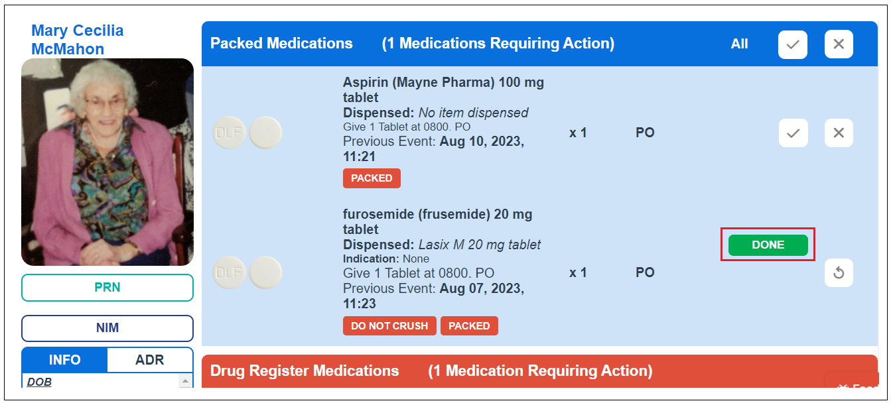This screenshot has width=891, height=407.
Task: Dismiss Aspirin using its X icon
Action: (838, 133)
